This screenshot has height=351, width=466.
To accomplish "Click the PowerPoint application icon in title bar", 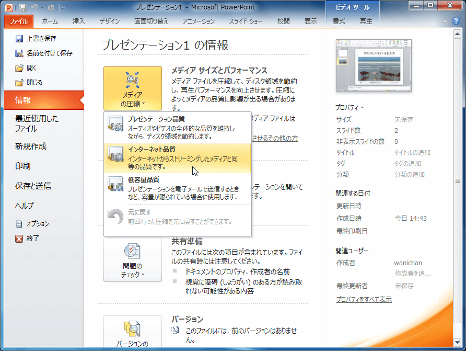I will point(9,7).
